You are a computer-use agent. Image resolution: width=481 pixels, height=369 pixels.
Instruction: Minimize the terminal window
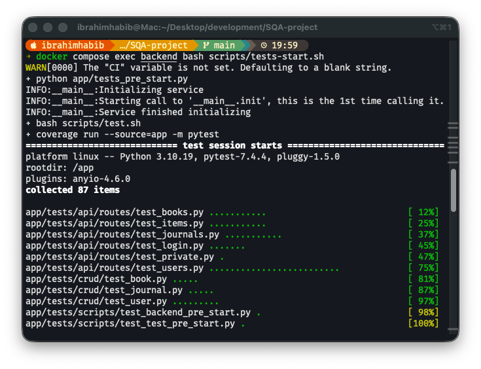48,27
